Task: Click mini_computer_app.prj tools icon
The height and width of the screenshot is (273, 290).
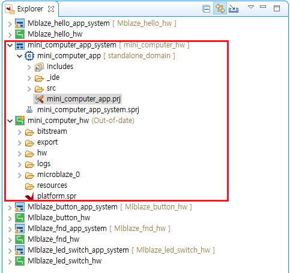Action: [x=39, y=99]
